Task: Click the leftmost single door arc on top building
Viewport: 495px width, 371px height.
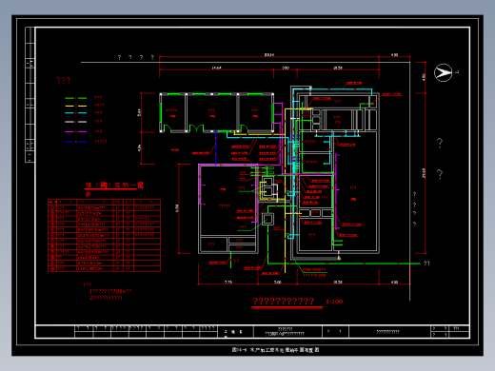Action: point(168,128)
